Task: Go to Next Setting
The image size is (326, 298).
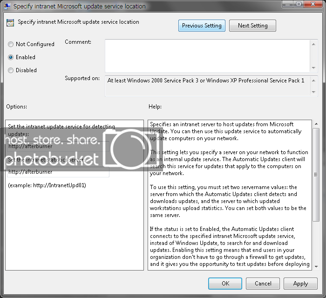Action: point(252,26)
